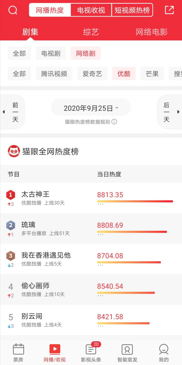The image size is (182, 365).
Task: Filter platform by 爱奇艺
Action: pos(91,74)
